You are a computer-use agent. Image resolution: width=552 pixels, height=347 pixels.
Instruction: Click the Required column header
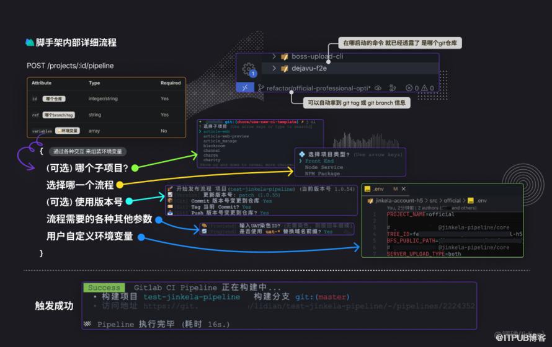[171, 83]
